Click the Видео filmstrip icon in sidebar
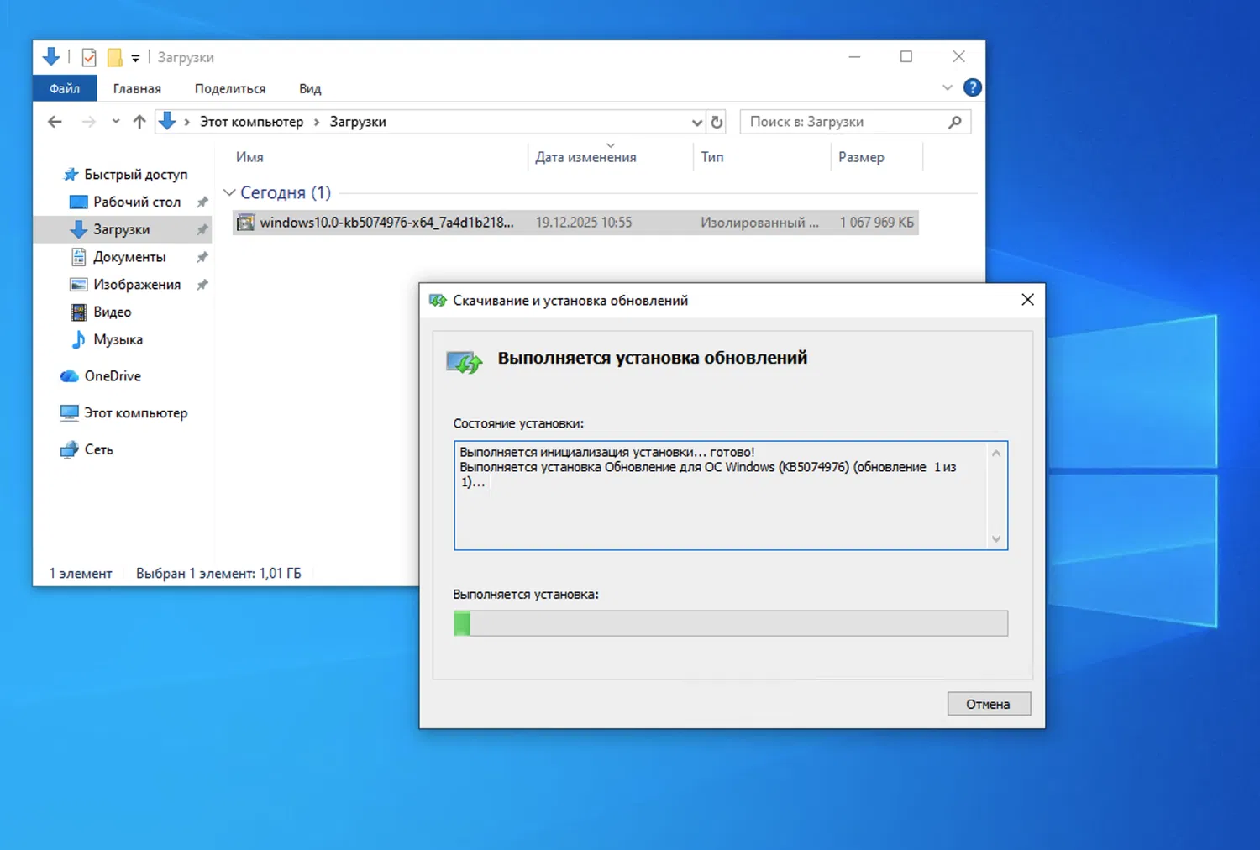Viewport: 1260px width, 850px height. (x=78, y=312)
